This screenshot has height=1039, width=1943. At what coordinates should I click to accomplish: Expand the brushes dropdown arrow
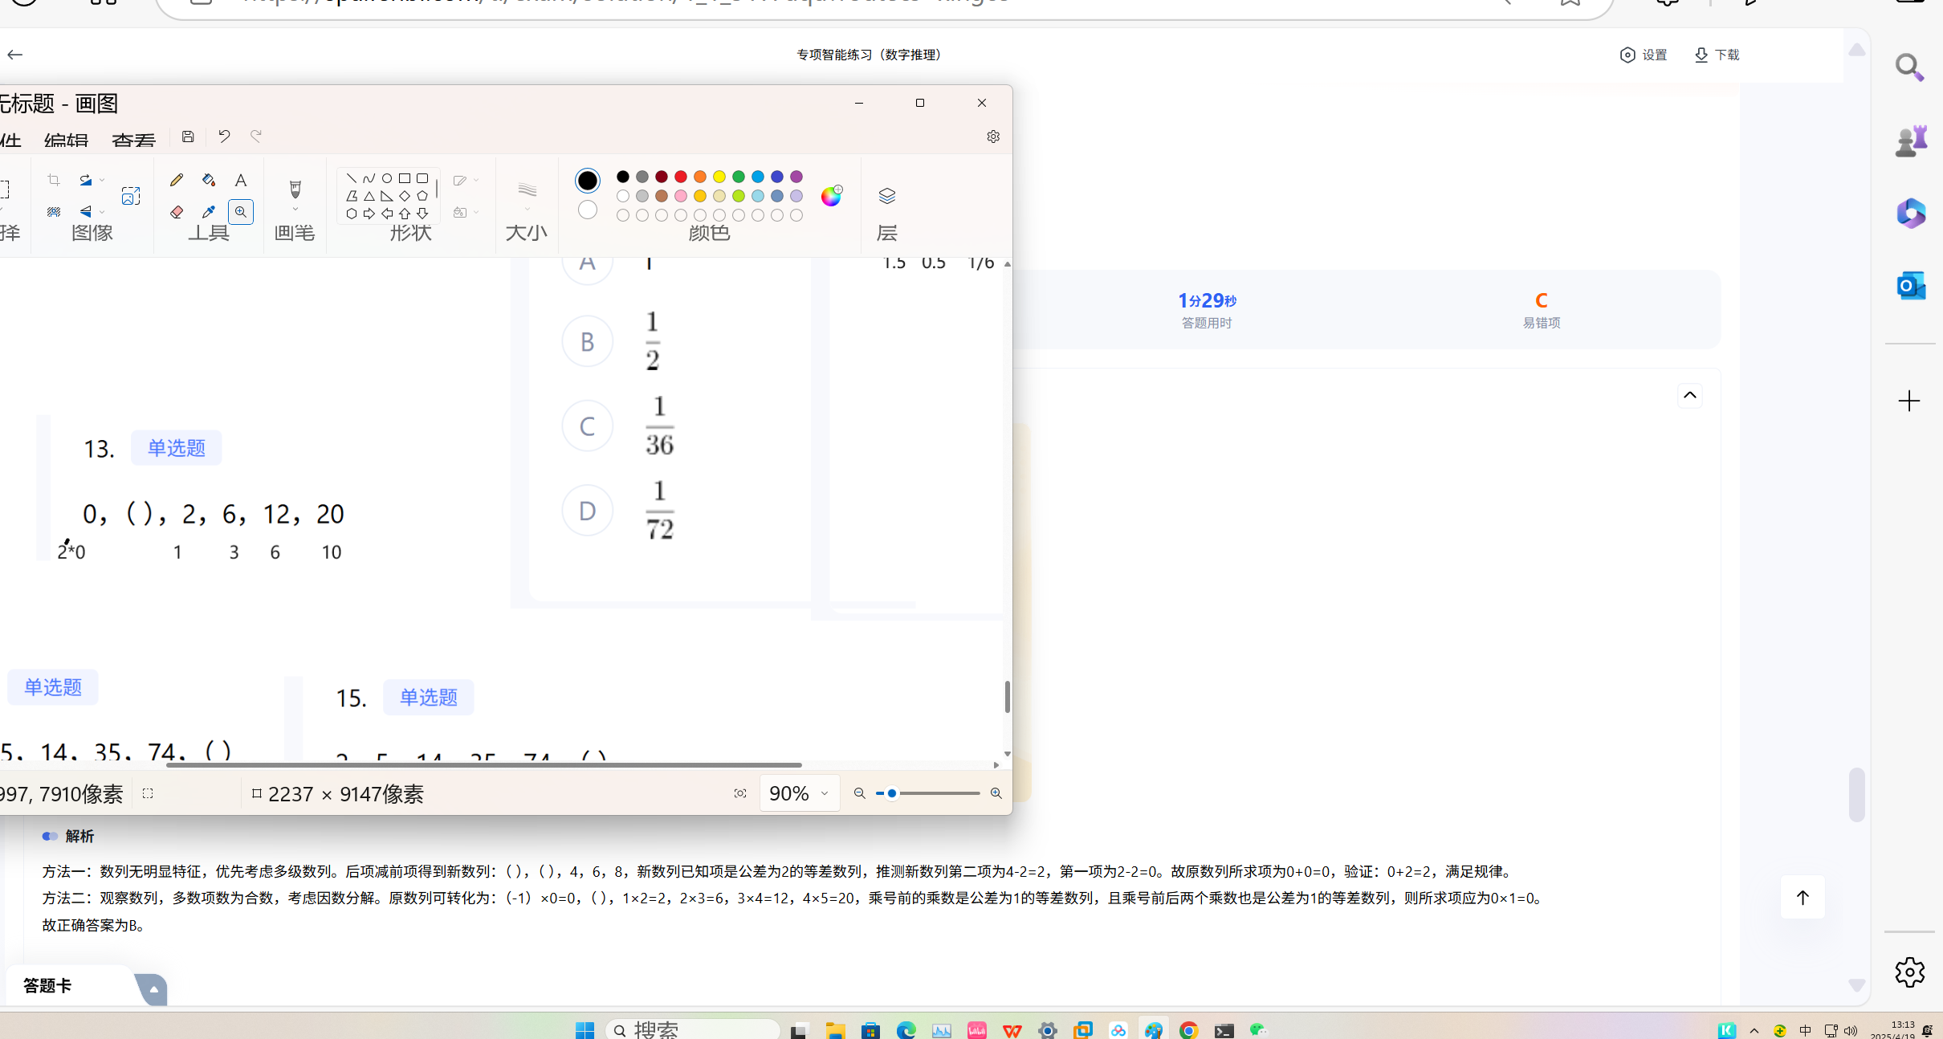tap(295, 210)
